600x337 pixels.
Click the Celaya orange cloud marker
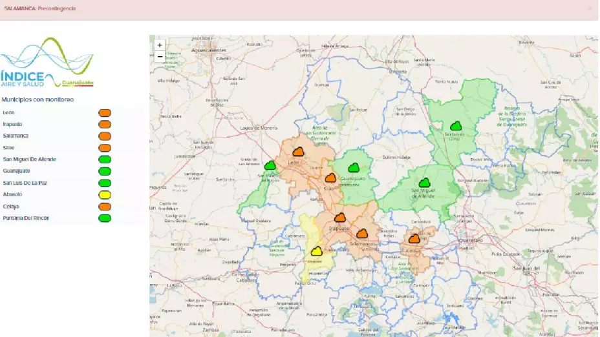414,239
